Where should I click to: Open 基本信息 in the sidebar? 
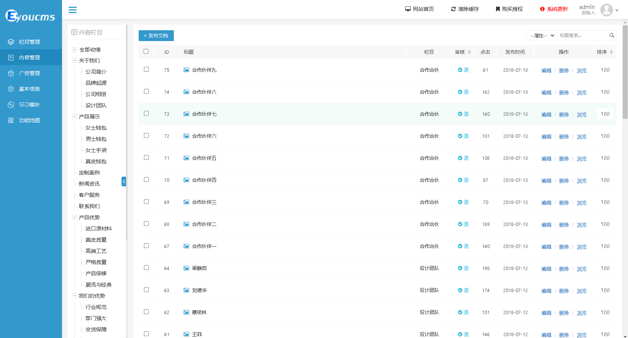tap(31, 89)
